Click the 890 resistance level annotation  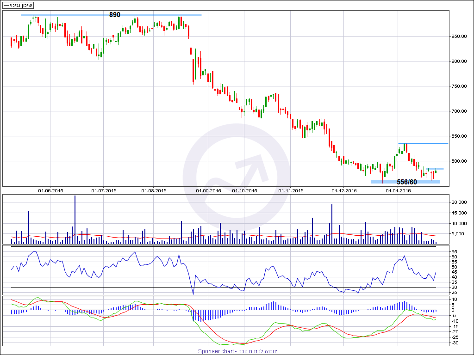tap(115, 15)
